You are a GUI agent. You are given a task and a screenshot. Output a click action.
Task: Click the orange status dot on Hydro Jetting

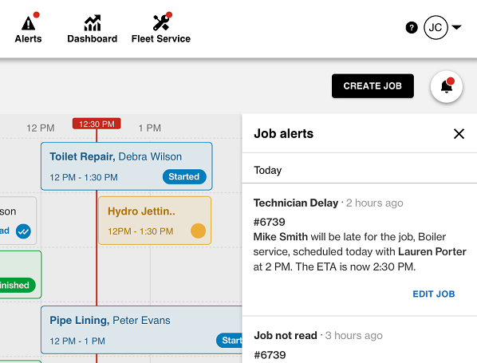pyautogui.click(x=198, y=231)
